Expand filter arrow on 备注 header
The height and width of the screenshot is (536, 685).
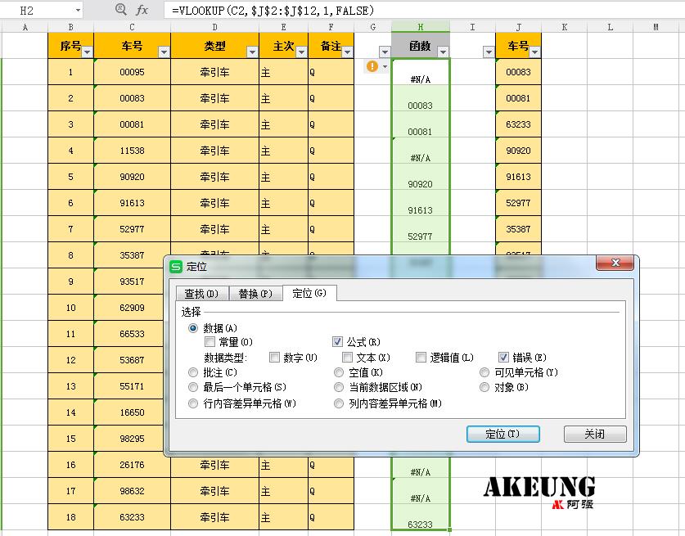(349, 52)
